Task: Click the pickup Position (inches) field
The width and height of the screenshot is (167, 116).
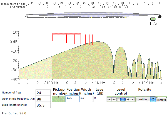Action: click(x=72, y=98)
